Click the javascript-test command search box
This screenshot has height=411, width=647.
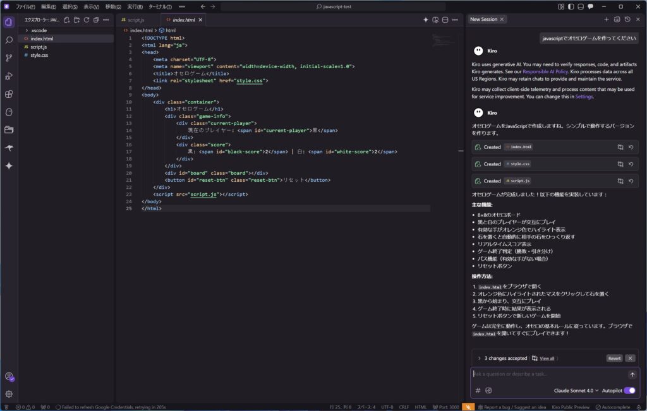(x=334, y=6)
